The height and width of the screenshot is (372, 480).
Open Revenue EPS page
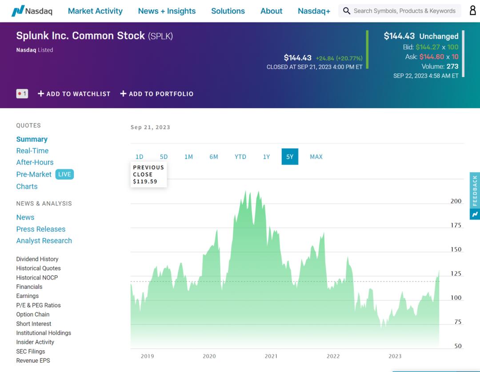click(x=33, y=361)
